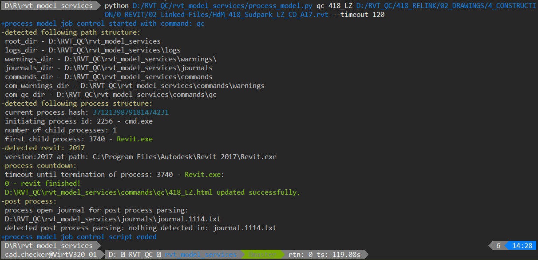Click the commands_dir path line
This screenshot has height=260, width=538.
point(109,77)
